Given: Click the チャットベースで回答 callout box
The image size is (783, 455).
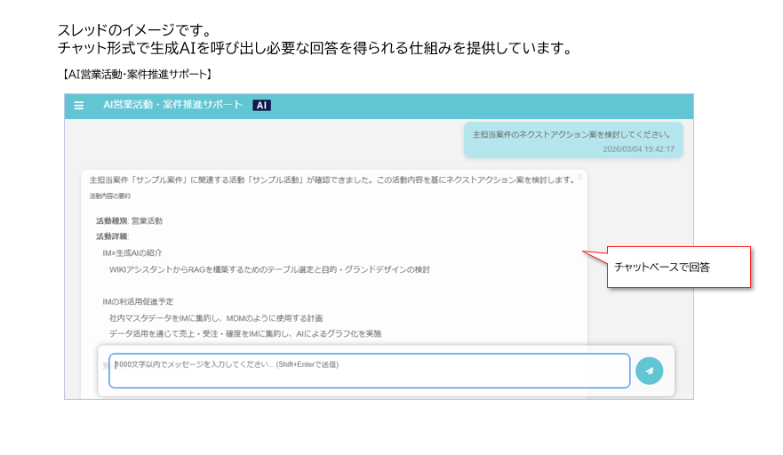Looking at the screenshot, I should pos(679,267).
